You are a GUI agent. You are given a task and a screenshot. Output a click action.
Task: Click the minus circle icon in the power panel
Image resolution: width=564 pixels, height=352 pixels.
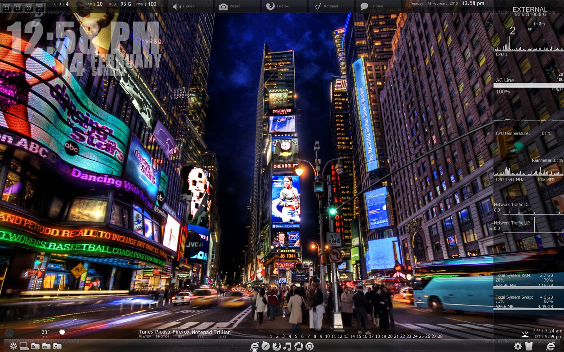coord(18,7)
